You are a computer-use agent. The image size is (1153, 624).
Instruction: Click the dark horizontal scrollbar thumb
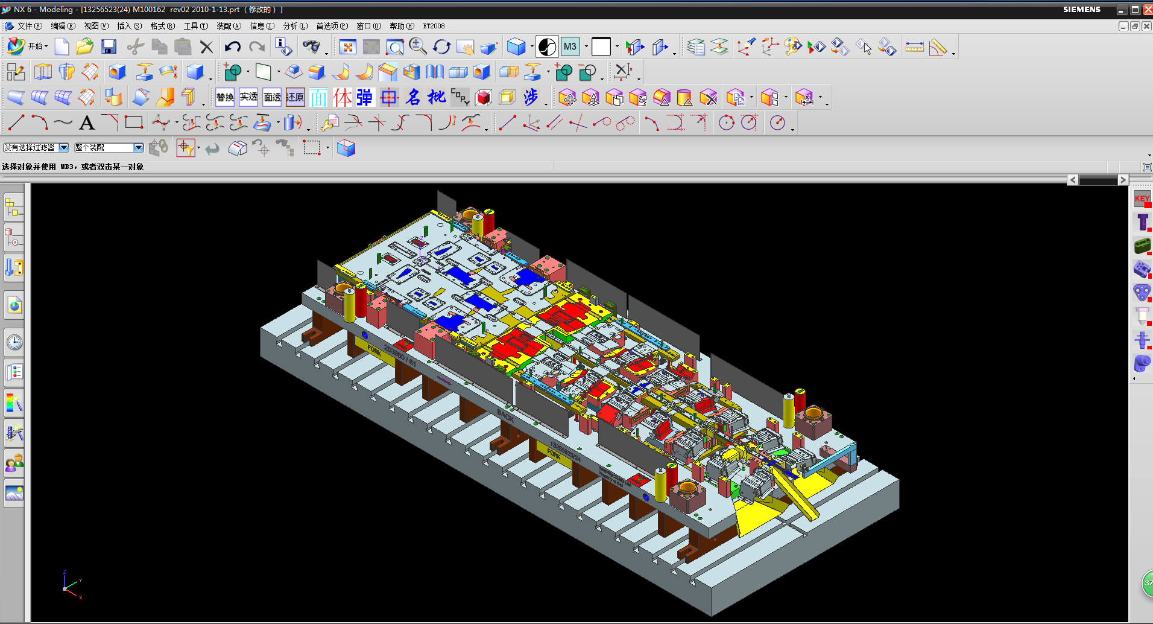(1098, 180)
